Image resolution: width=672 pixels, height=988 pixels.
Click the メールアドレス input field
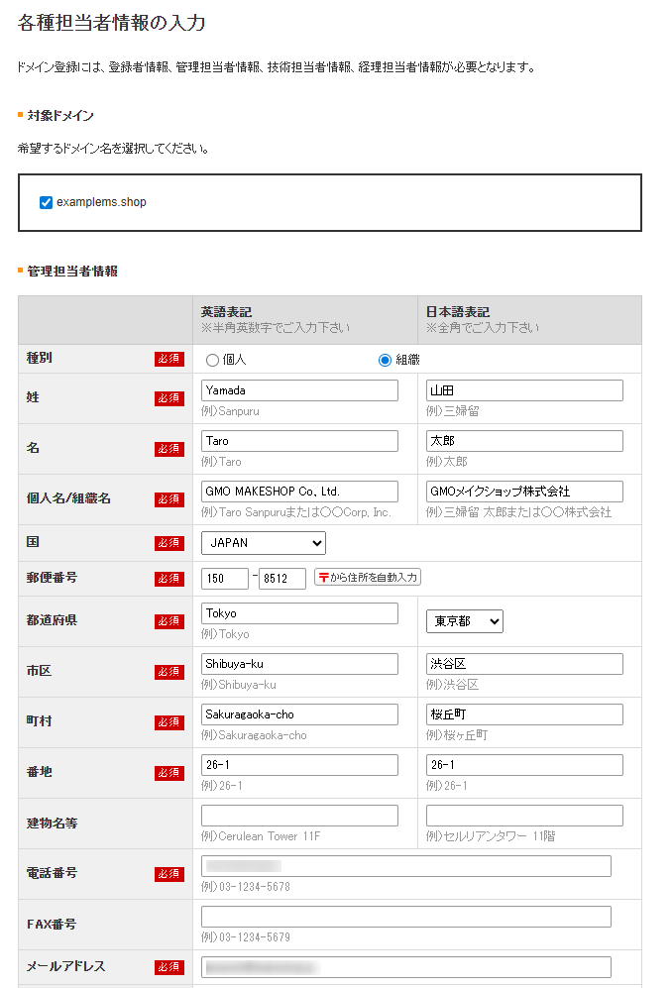coord(406,967)
